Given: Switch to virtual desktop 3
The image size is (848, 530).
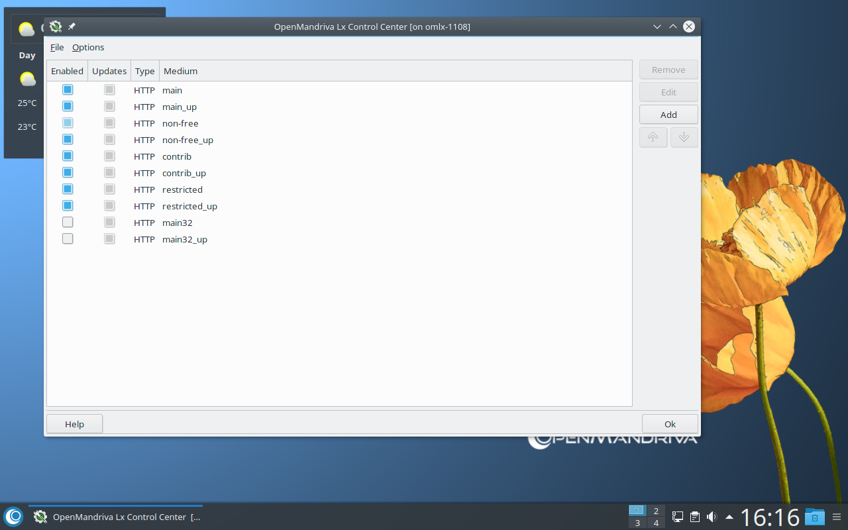Looking at the screenshot, I should pos(637,523).
